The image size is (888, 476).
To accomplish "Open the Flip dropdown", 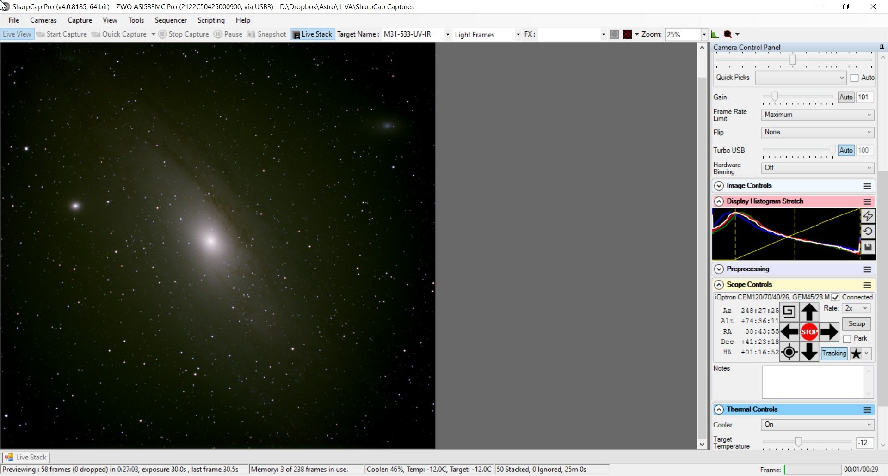I will [818, 132].
